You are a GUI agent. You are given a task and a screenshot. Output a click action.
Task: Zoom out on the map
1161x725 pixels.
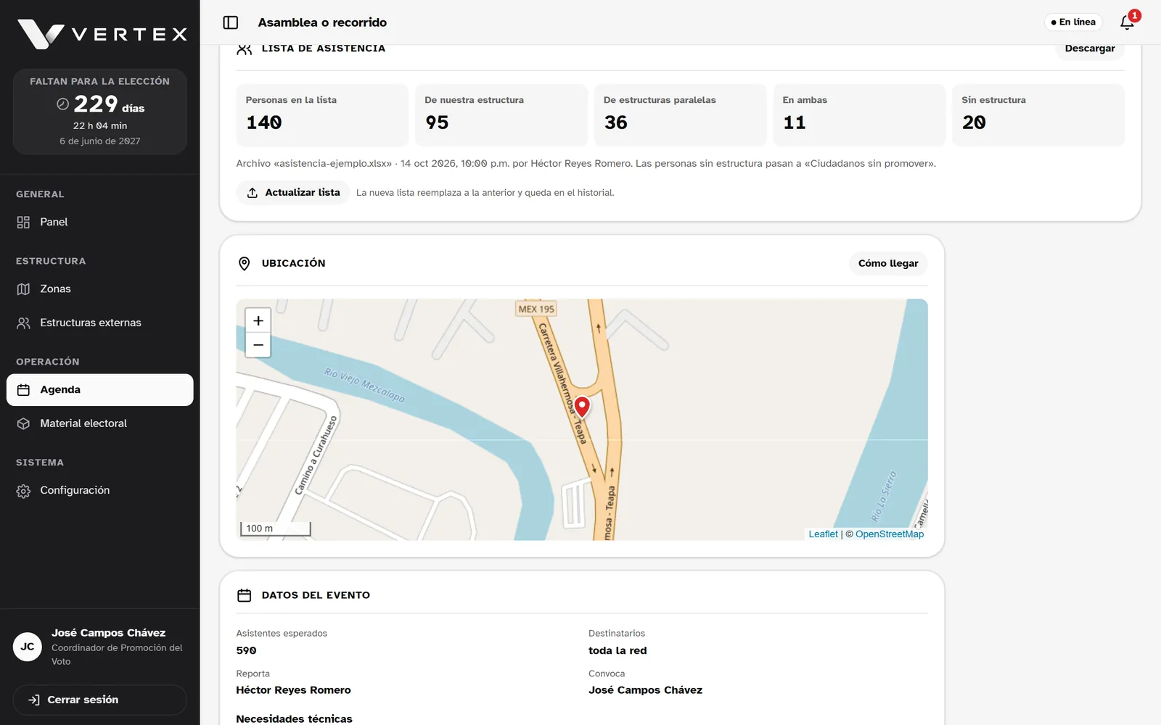(258, 345)
